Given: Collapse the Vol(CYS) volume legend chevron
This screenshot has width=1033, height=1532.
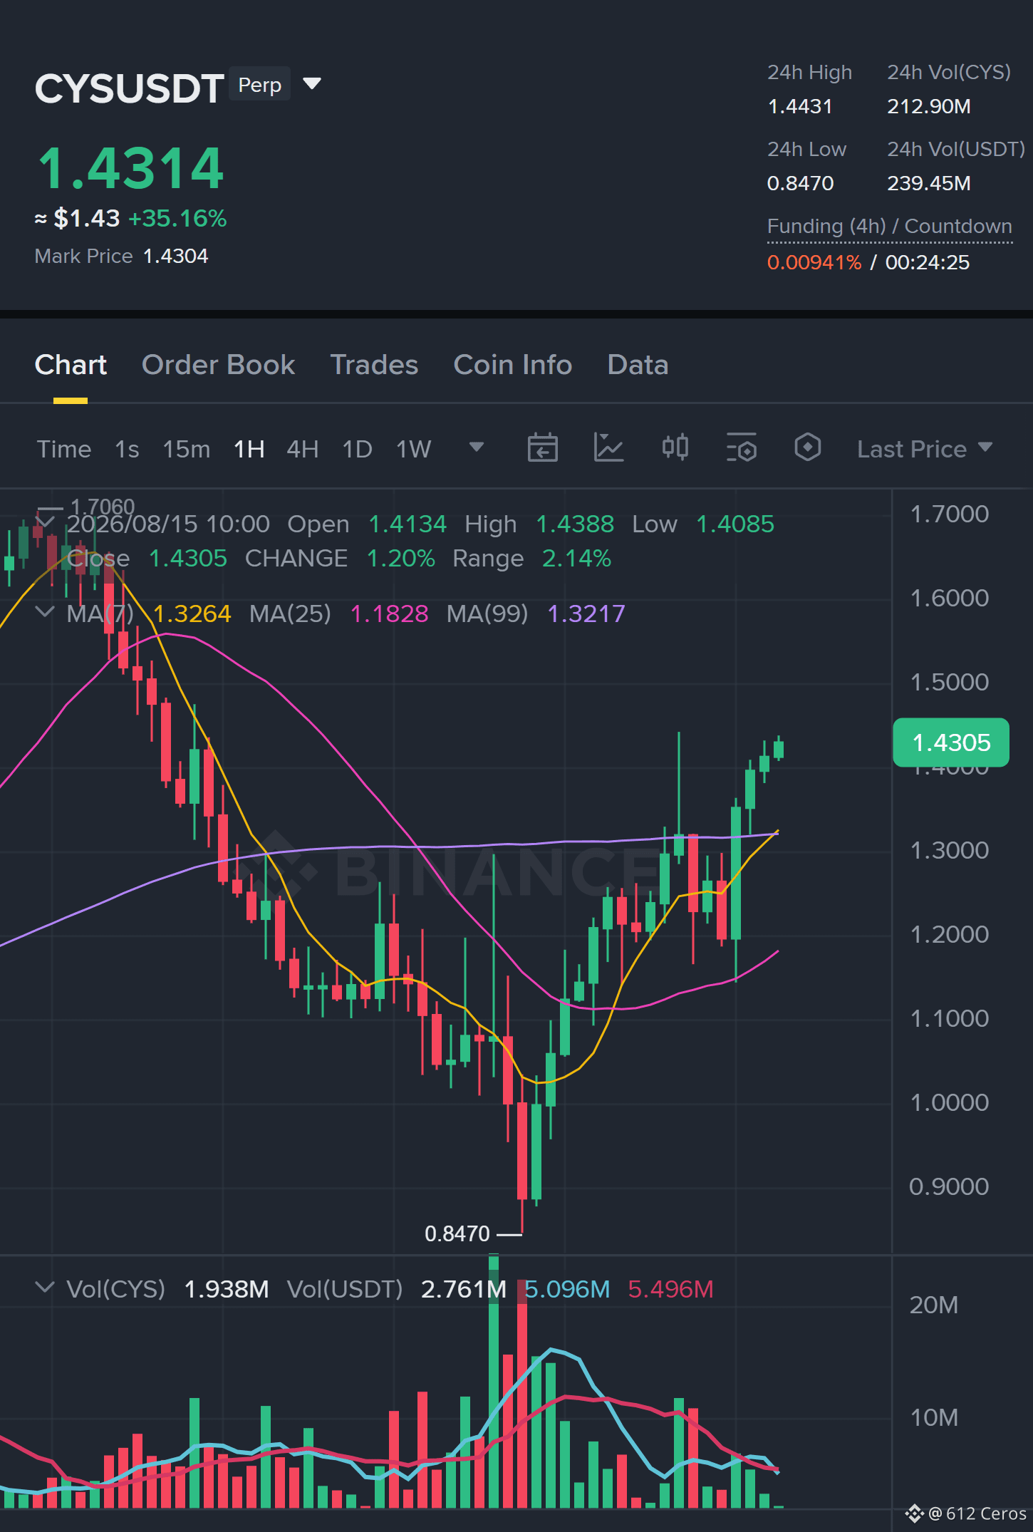Looking at the screenshot, I should [x=45, y=1288].
